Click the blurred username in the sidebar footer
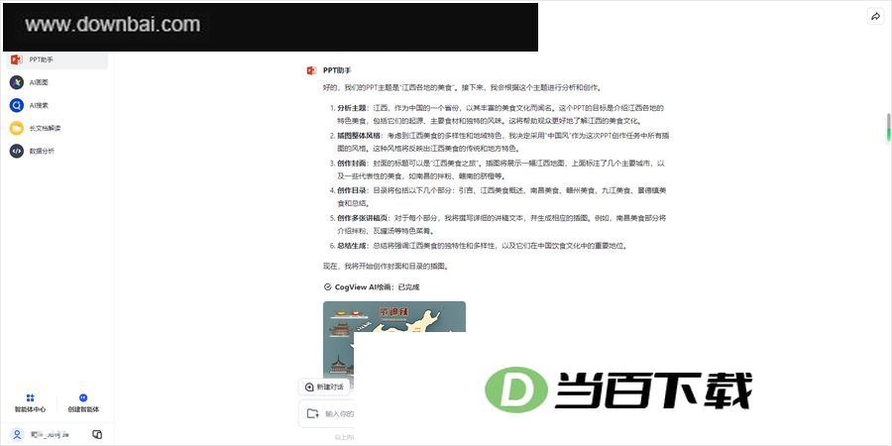This screenshot has height=446, width=892. click(x=50, y=434)
